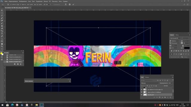
Task: Toggle the width-height link in options bar
Action: coord(35,4)
